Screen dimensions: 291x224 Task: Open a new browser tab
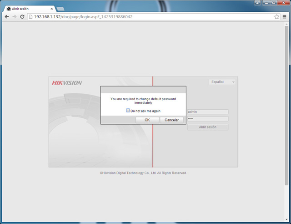60,9
